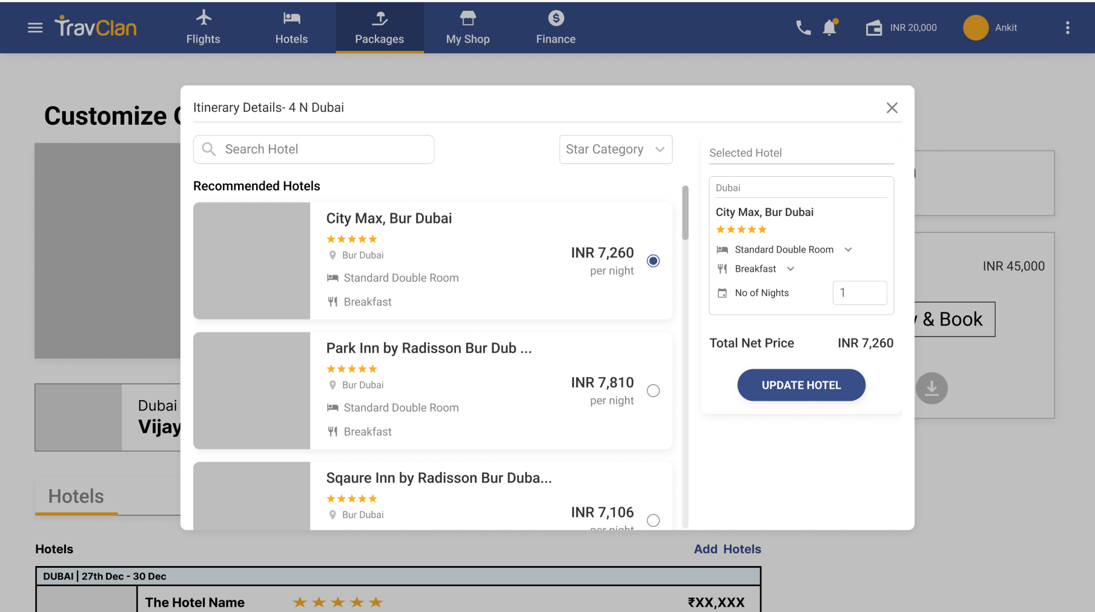This screenshot has width=1095, height=612.
Task: Click the hotel list scrollbar
Action: (x=685, y=213)
